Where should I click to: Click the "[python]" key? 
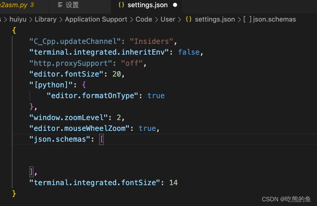[x=51, y=85]
